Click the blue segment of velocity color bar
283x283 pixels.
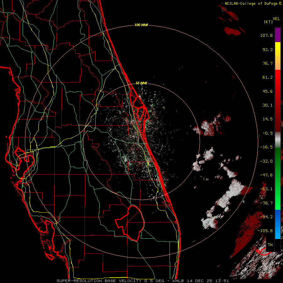[278, 224]
